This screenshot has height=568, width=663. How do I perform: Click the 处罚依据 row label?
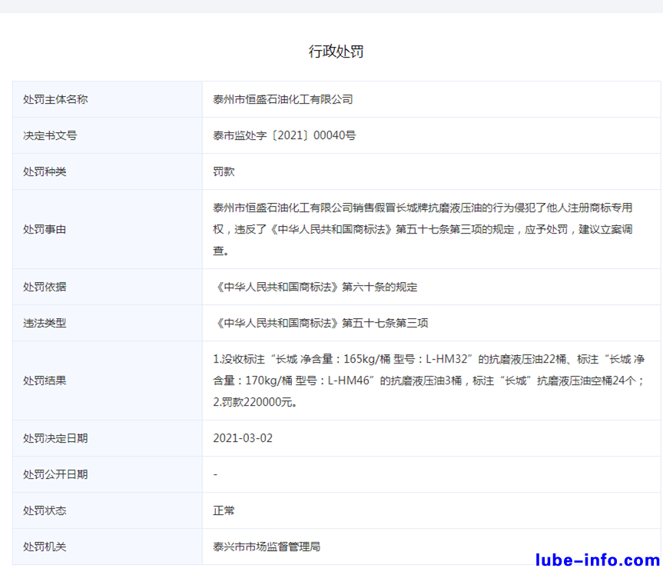(x=45, y=287)
